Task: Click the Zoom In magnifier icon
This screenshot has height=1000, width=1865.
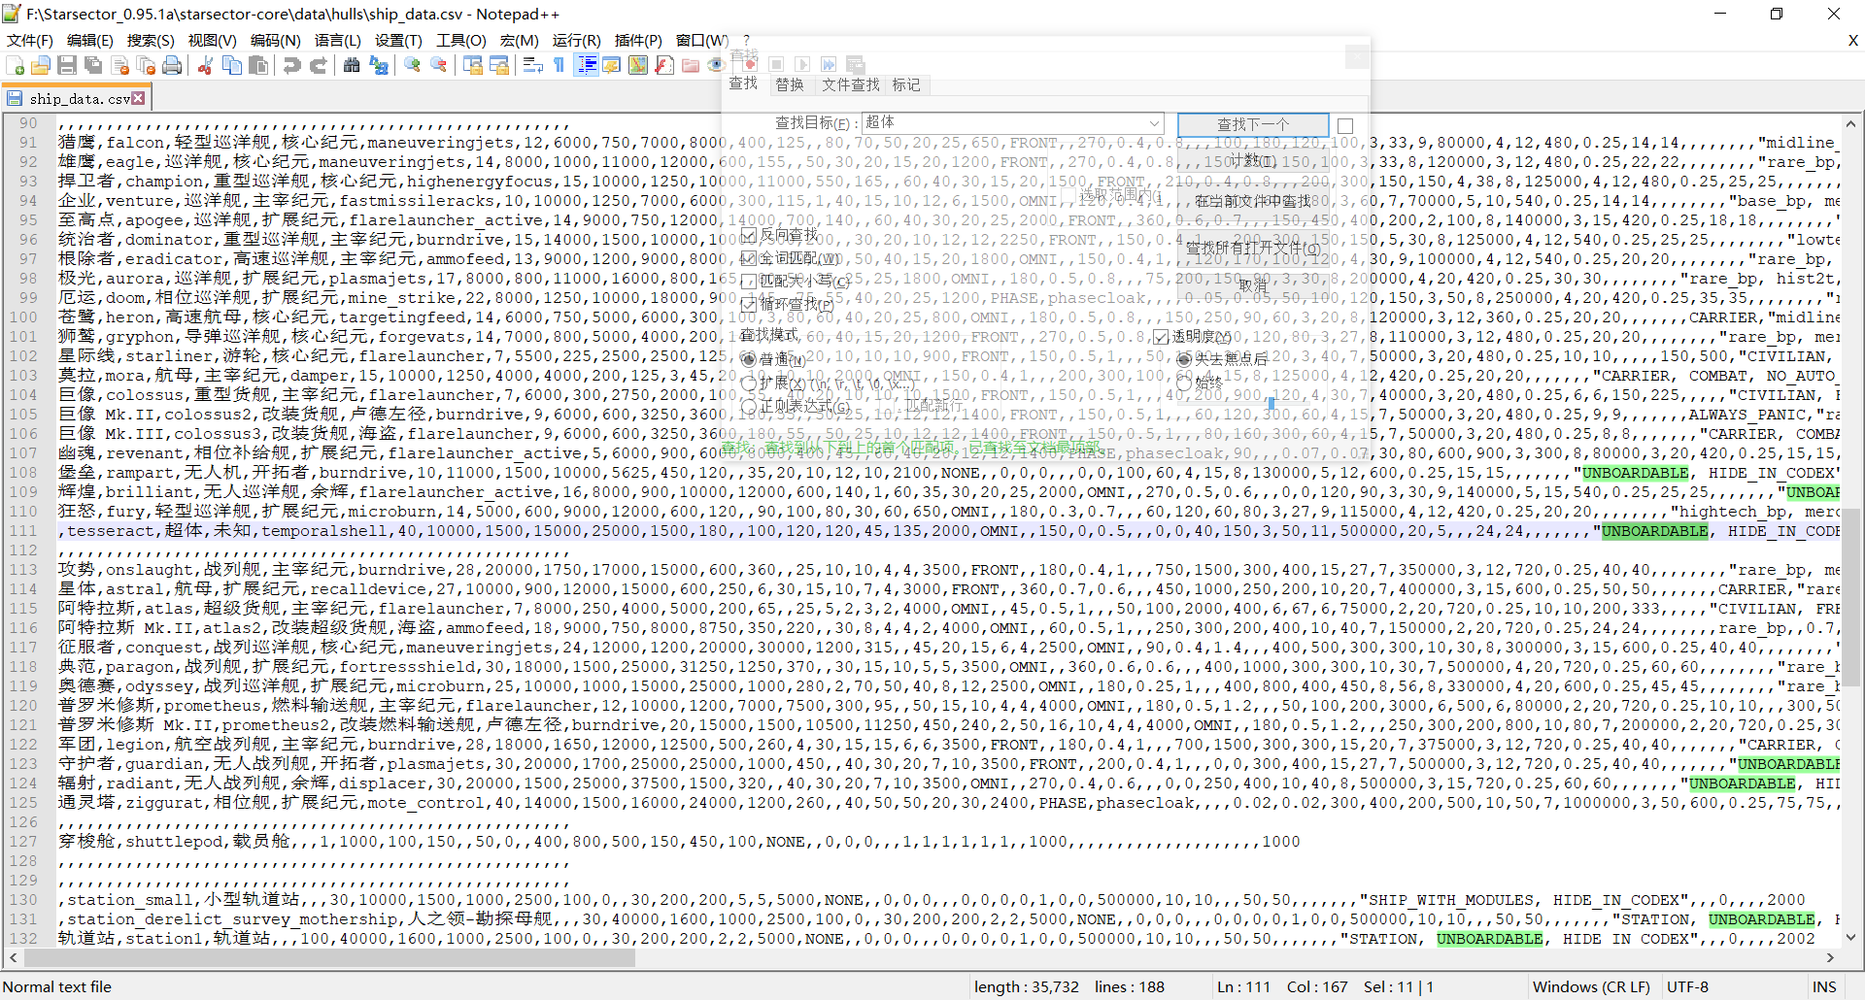Action: coord(413,65)
